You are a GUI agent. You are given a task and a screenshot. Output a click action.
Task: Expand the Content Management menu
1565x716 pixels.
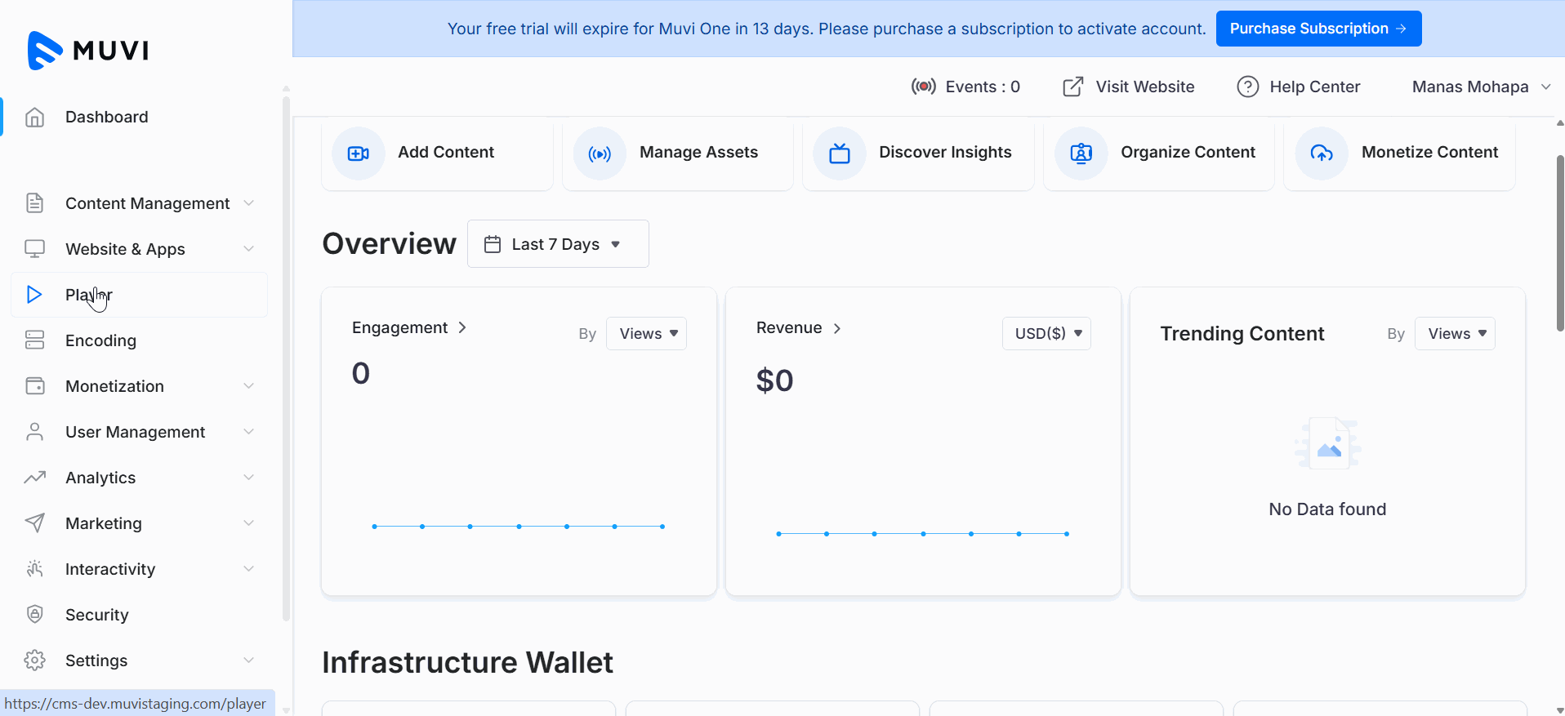147,203
